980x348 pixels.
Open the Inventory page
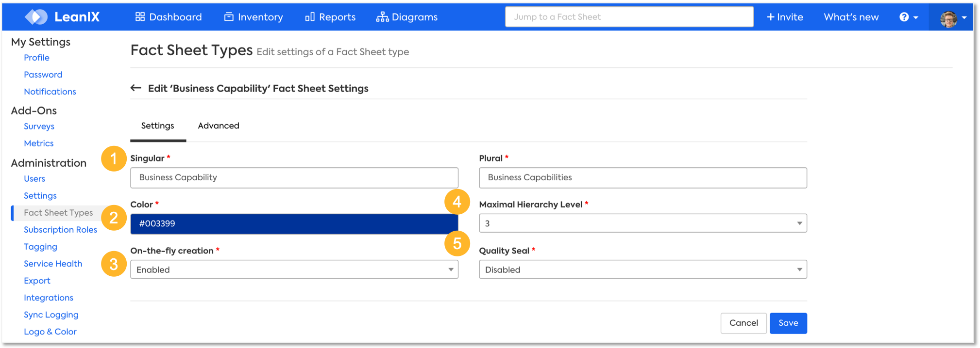tap(253, 17)
